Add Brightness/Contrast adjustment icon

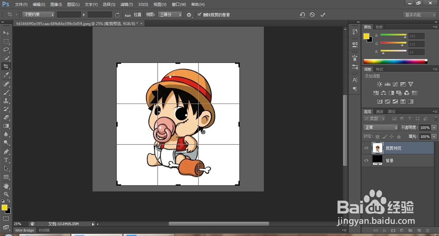coord(379,84)
